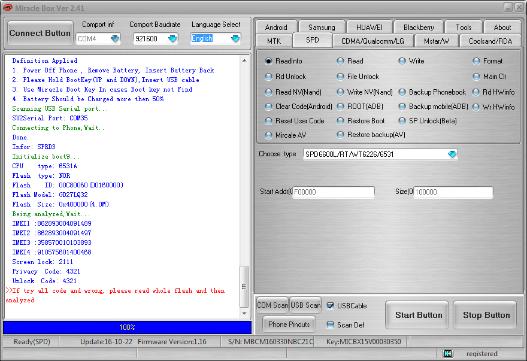Screen dimensions: 527x361
Task: Click the Flash Model: GD27LQ32 line
Action: tap(50, 195)
